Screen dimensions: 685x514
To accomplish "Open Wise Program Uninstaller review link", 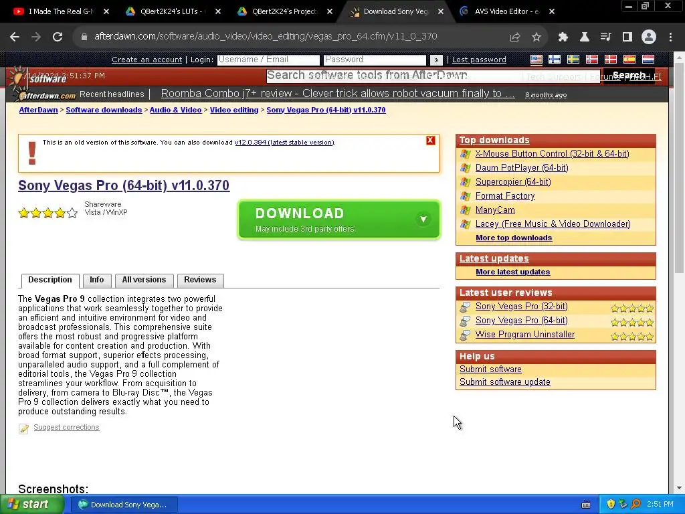I will coord(525,335).
